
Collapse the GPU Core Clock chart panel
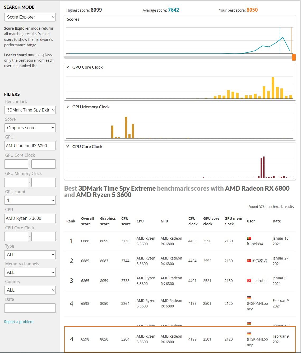coord(68,67)
